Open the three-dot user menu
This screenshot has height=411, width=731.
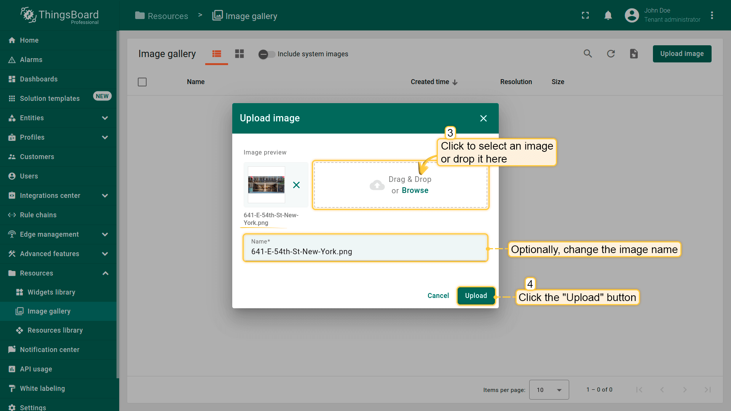pos(712,15)
